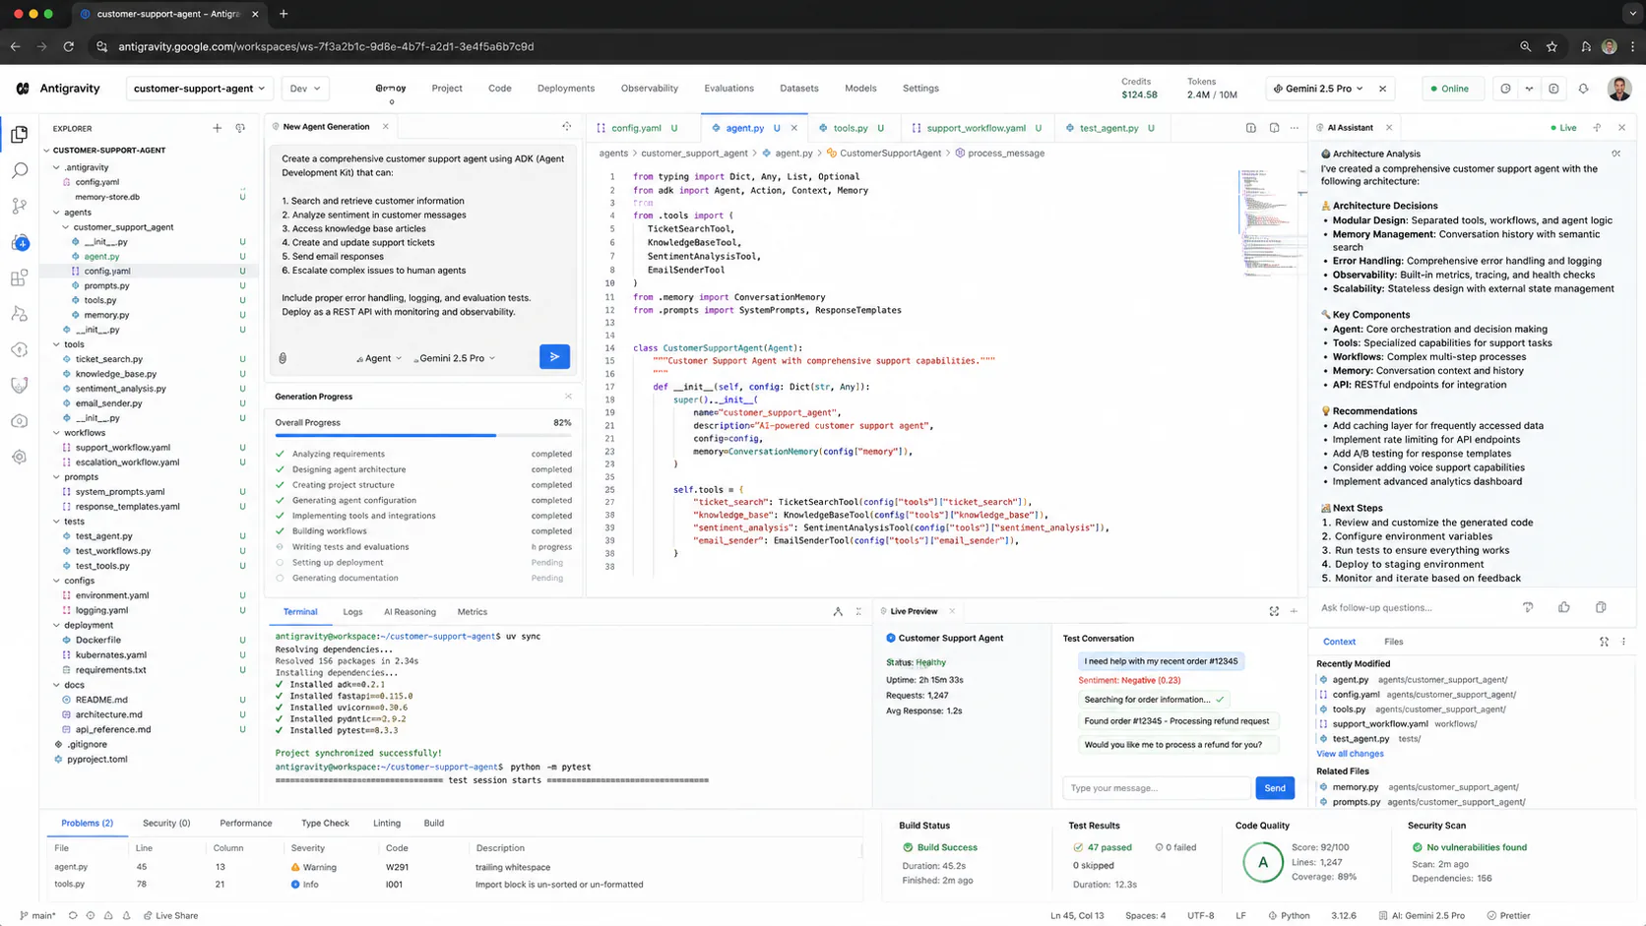Viewport: 1646px width, 926px height.
Task: Open Dockerfile in the Explorer
Action: click(x=98, y=640)
